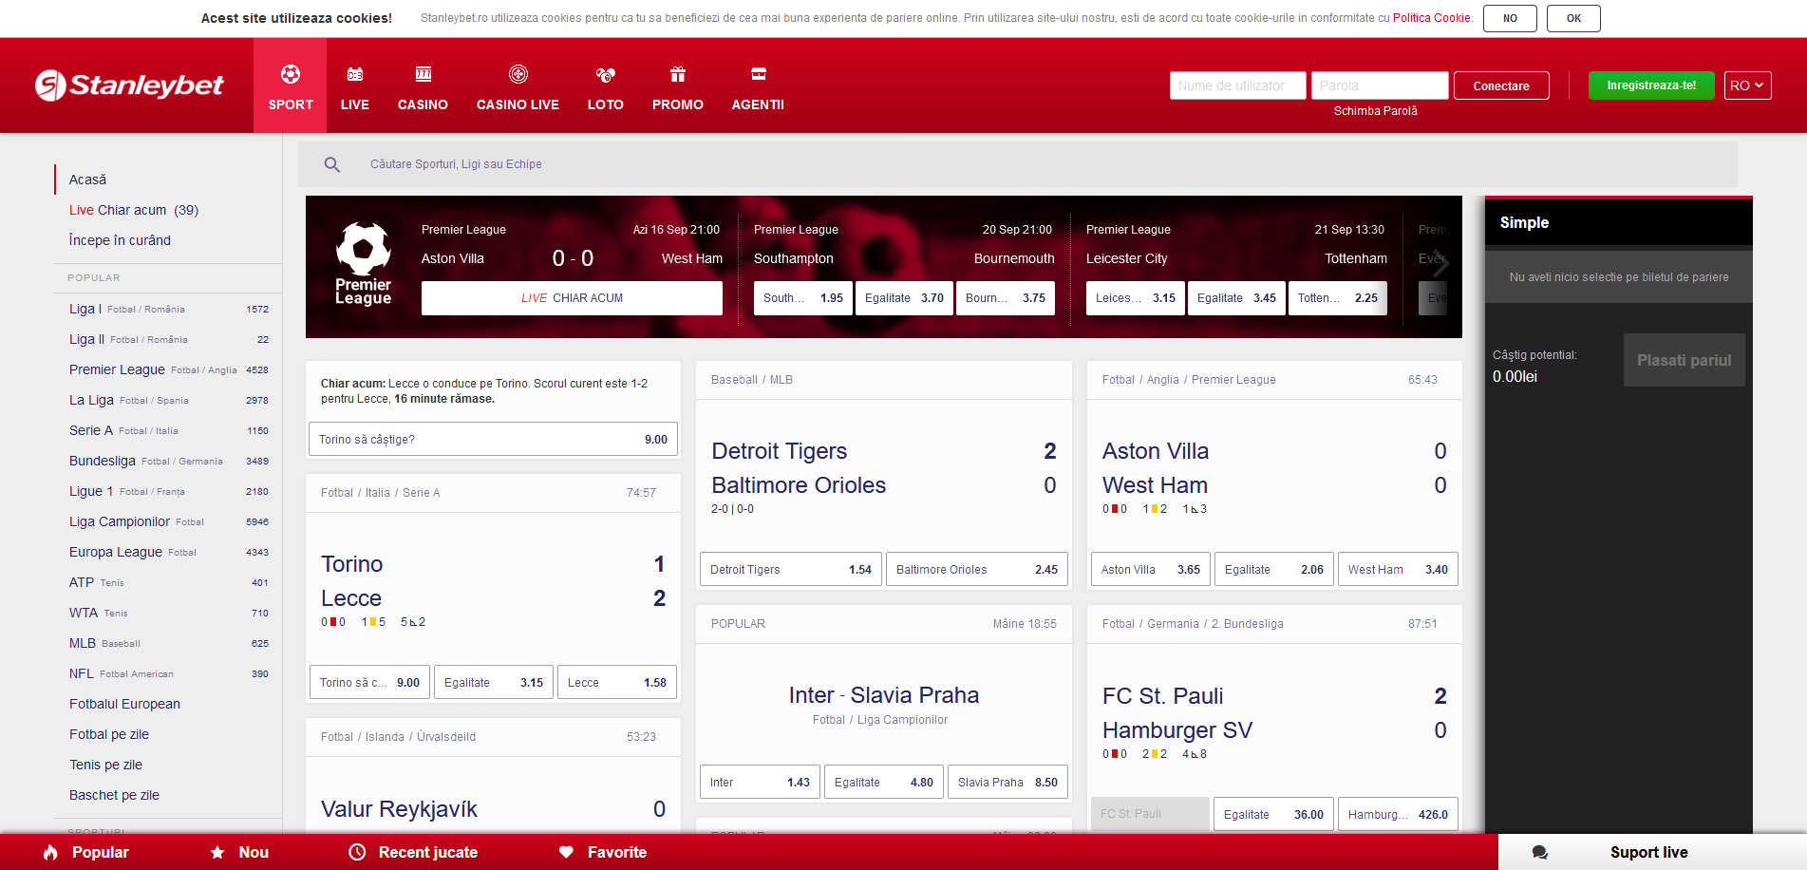The height and width of the screenshot is (870, 1807).
Task: Click the Premier League ball logo banner
Action: pyautogui.click(x=364, y=264)
